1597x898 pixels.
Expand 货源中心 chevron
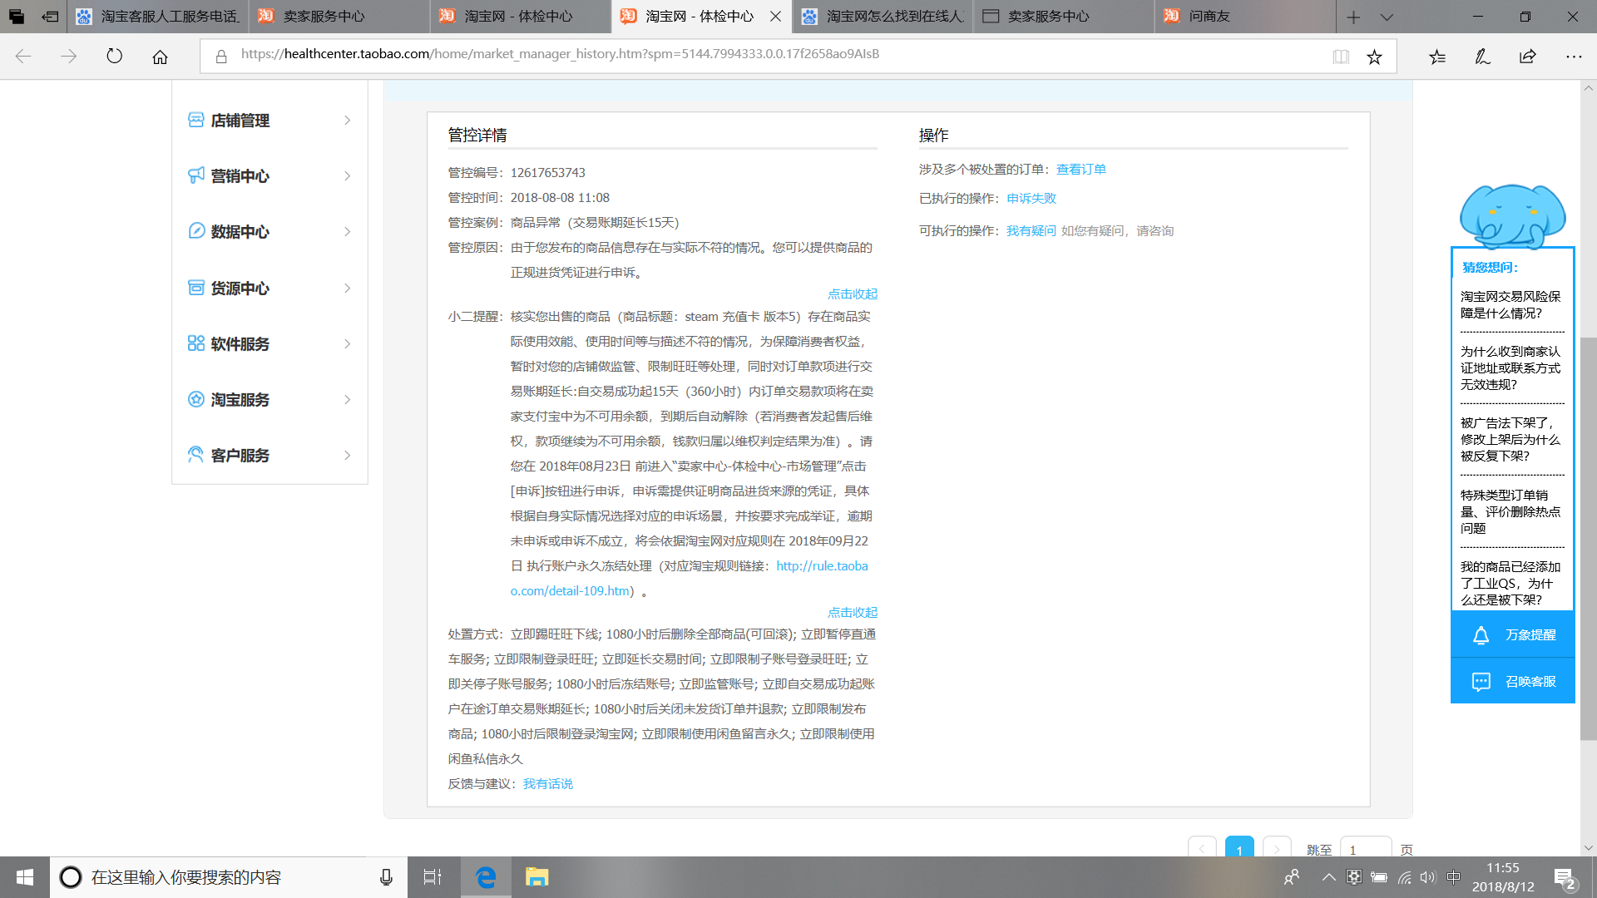pos(348,288)
